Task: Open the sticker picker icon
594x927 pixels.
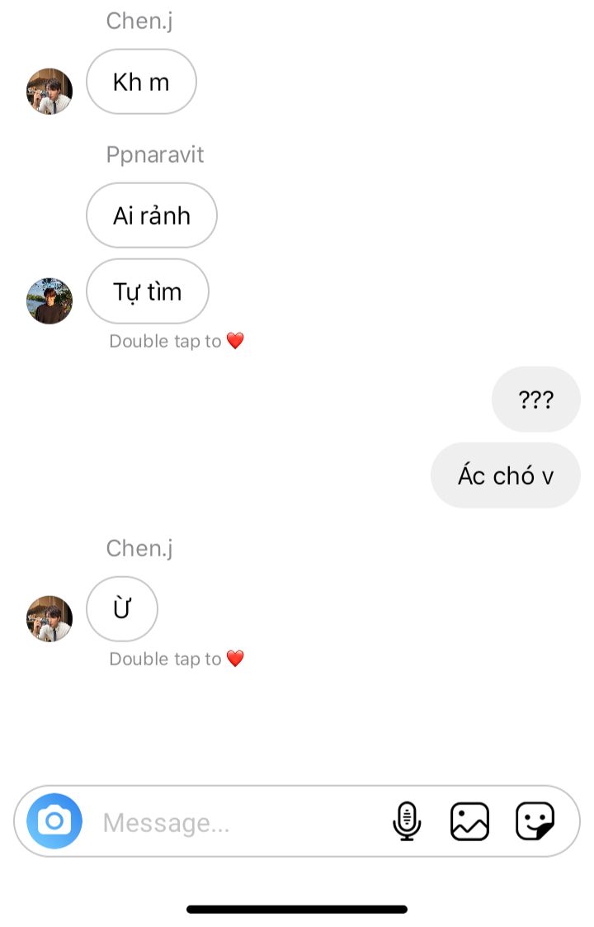Action: pos(535,821)
